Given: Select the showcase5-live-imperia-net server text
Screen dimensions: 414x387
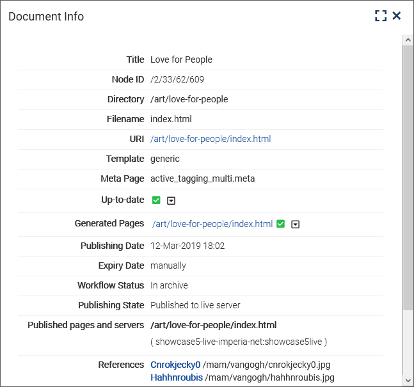Looking at the screenshot, I should pos(239,342).
